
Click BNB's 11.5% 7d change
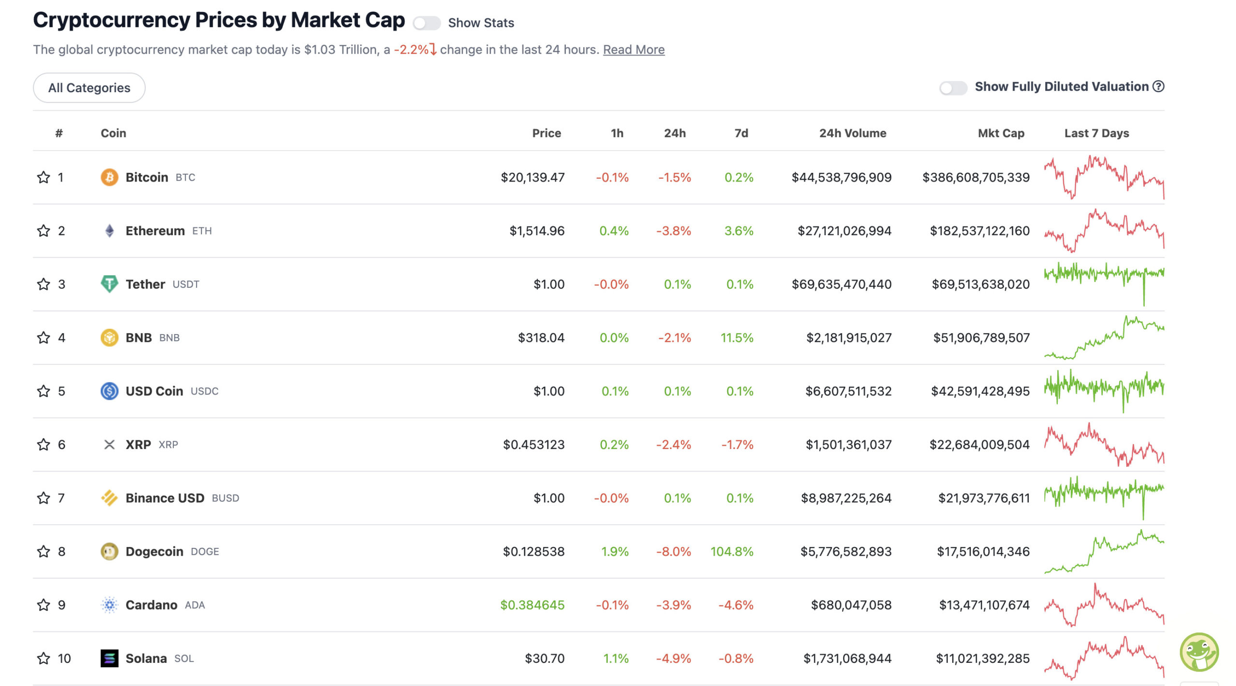click(x=737, y=337)
